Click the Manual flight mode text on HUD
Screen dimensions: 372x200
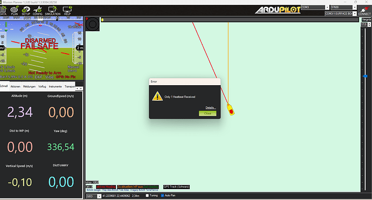pos(73,67)
